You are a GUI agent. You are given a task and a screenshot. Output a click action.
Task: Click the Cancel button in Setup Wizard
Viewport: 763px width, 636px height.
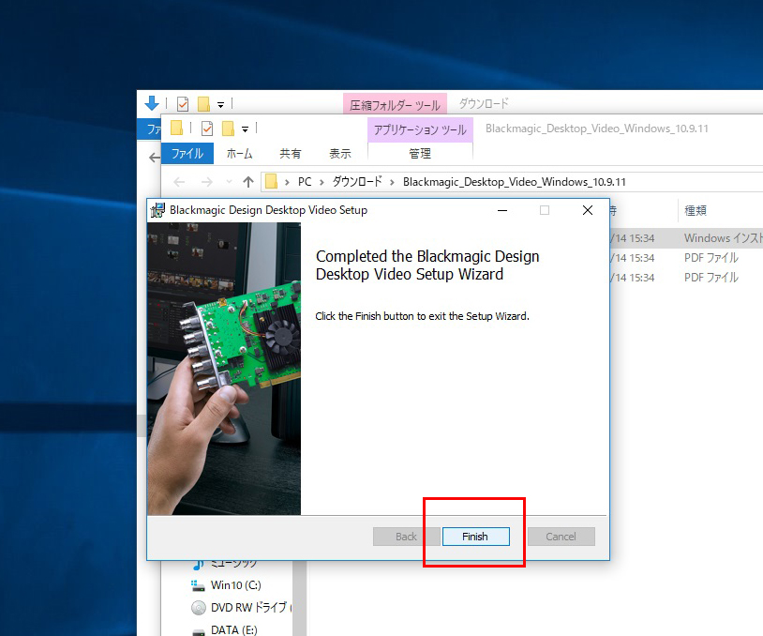point(561,537)
